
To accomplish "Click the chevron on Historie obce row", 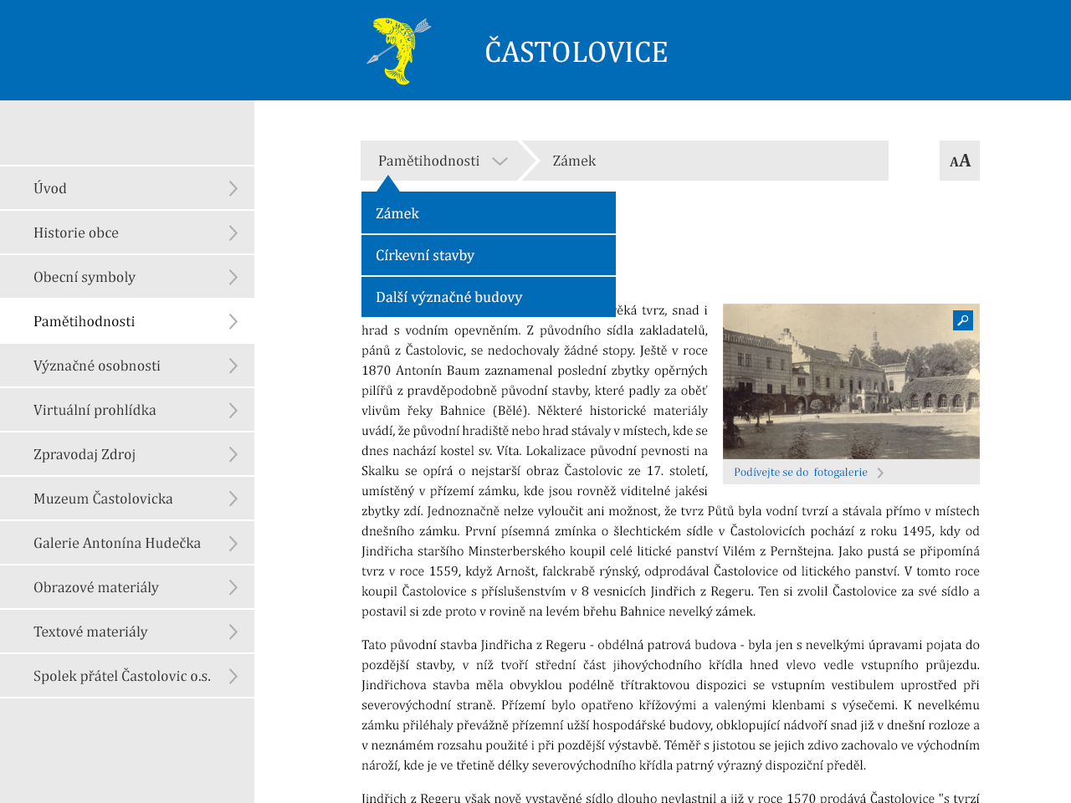I will click(233, 233).
